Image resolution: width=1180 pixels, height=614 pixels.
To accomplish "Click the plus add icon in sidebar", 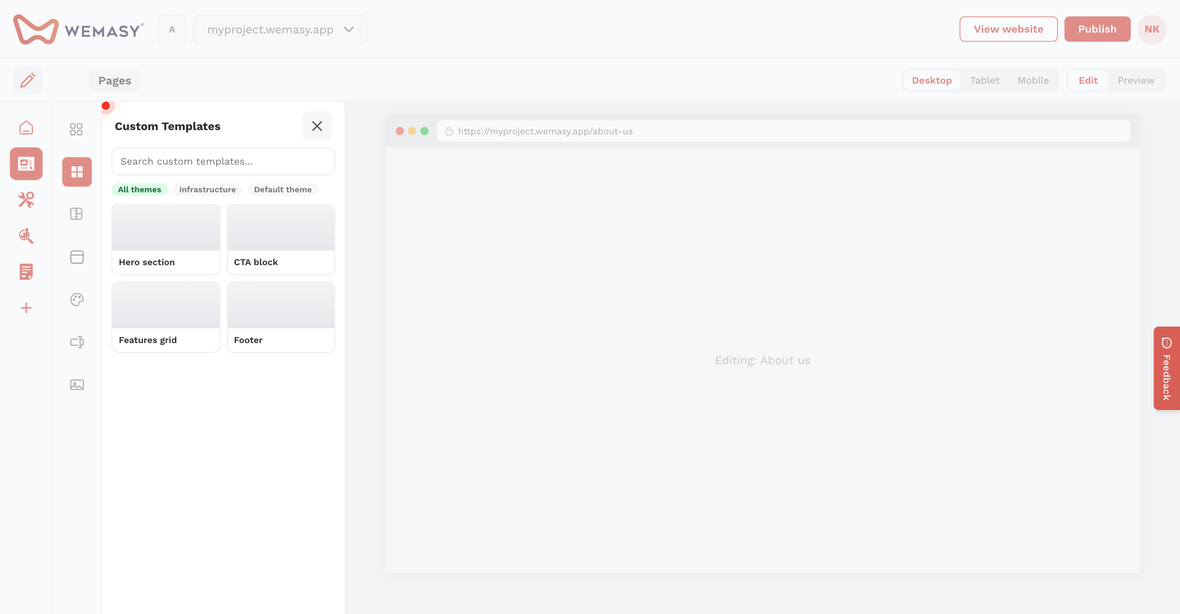I will [26, 308].
